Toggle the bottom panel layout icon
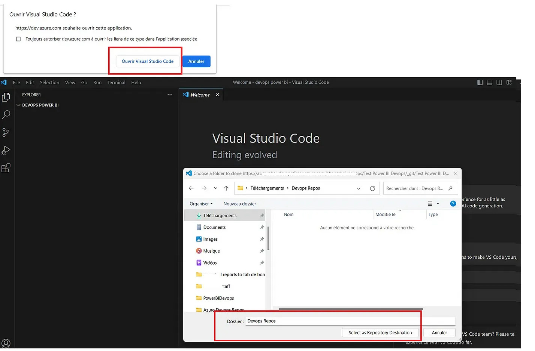The height and width of the screenshot is (351, 535). [x=490, y=82]
